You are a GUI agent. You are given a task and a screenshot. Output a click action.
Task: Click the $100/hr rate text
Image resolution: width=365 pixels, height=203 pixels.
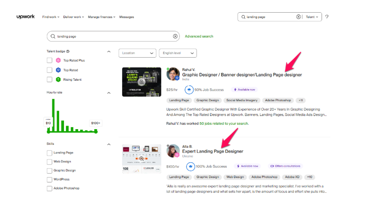172,167
